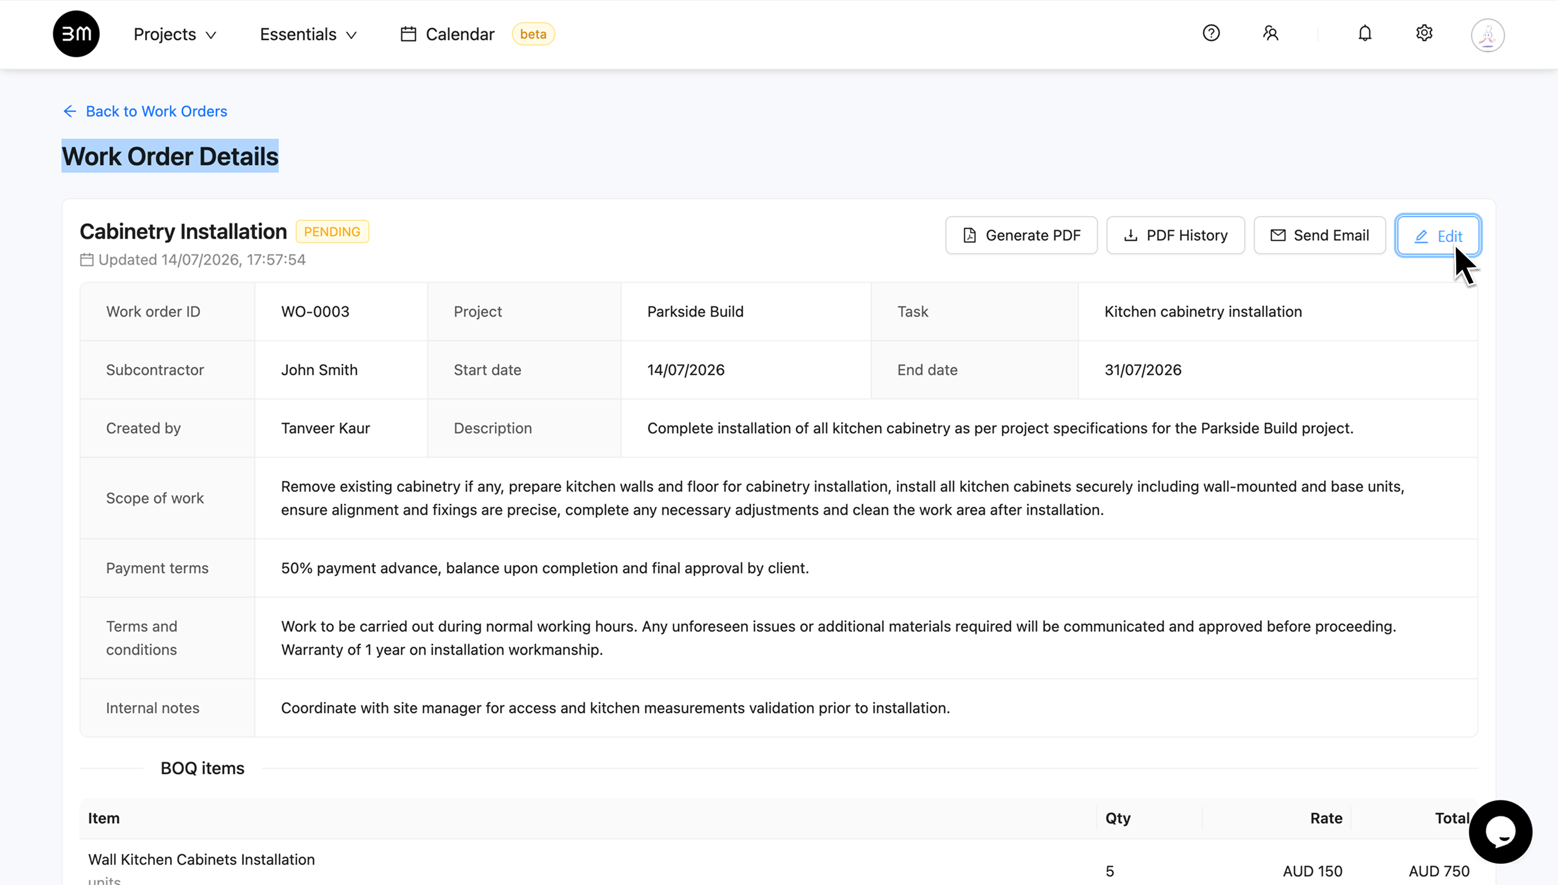This screenshot has width=1558, height=885.
Task: Click the team members icon
Action: coord(1271,33)
